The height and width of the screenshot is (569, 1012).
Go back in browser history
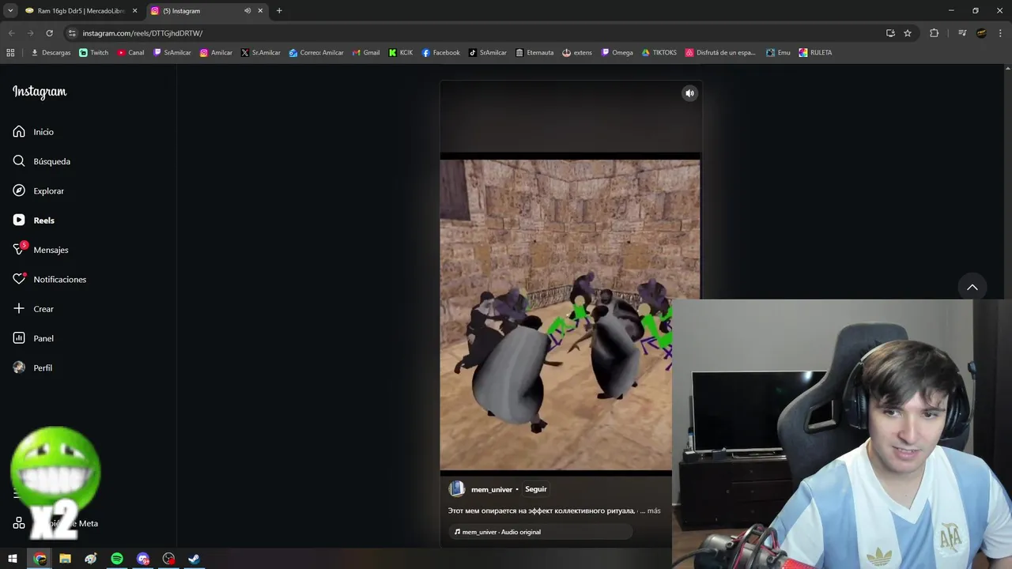tap(11, 33)
